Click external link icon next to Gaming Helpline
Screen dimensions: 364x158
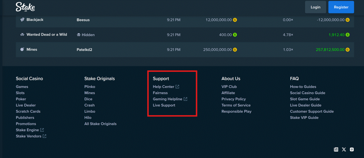click(186, 99)
